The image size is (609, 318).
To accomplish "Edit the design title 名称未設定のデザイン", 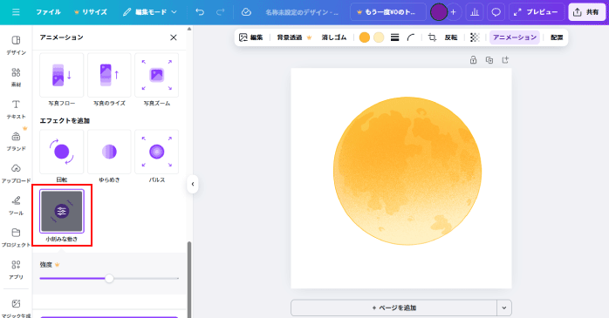I will 302,12.
